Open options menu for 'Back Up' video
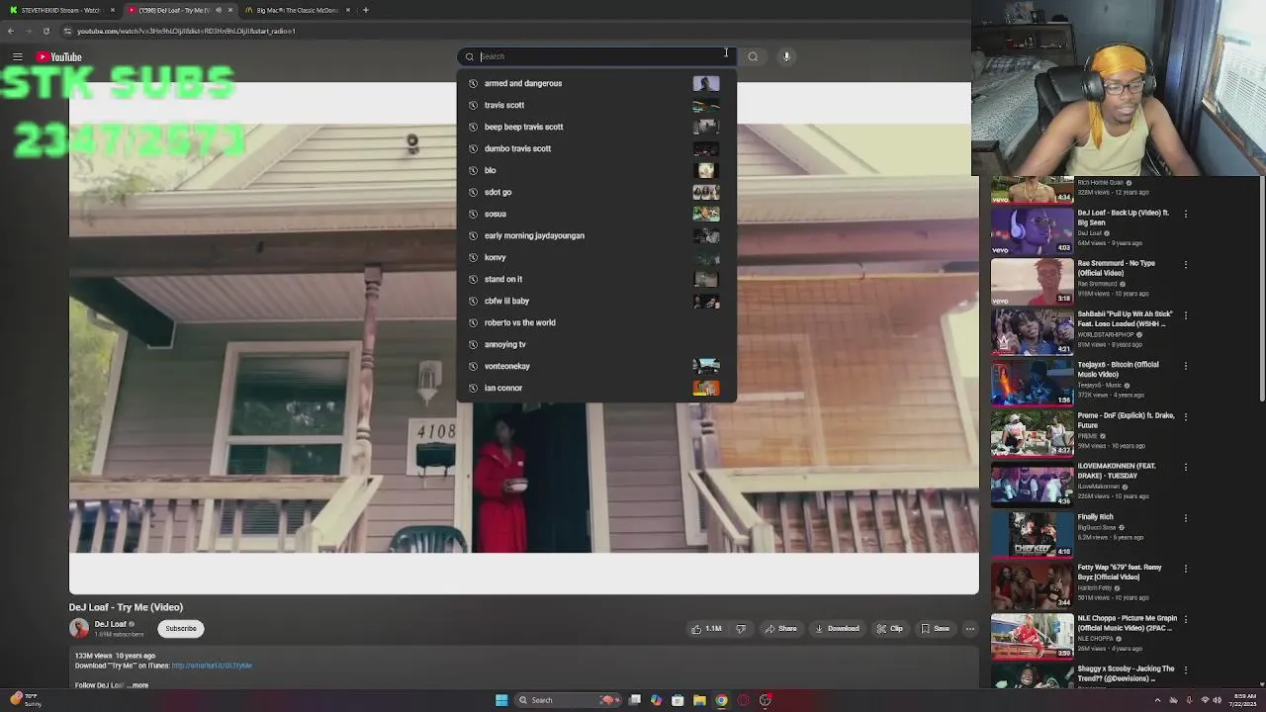This screenshot has height=712, width=1266. pyautogui.click(x=1186, y=214)
